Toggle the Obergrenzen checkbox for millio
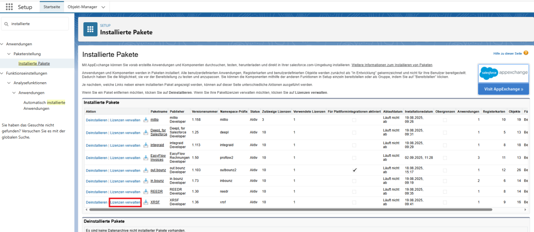Screen dimensions: 534x232 coord(445,120)
